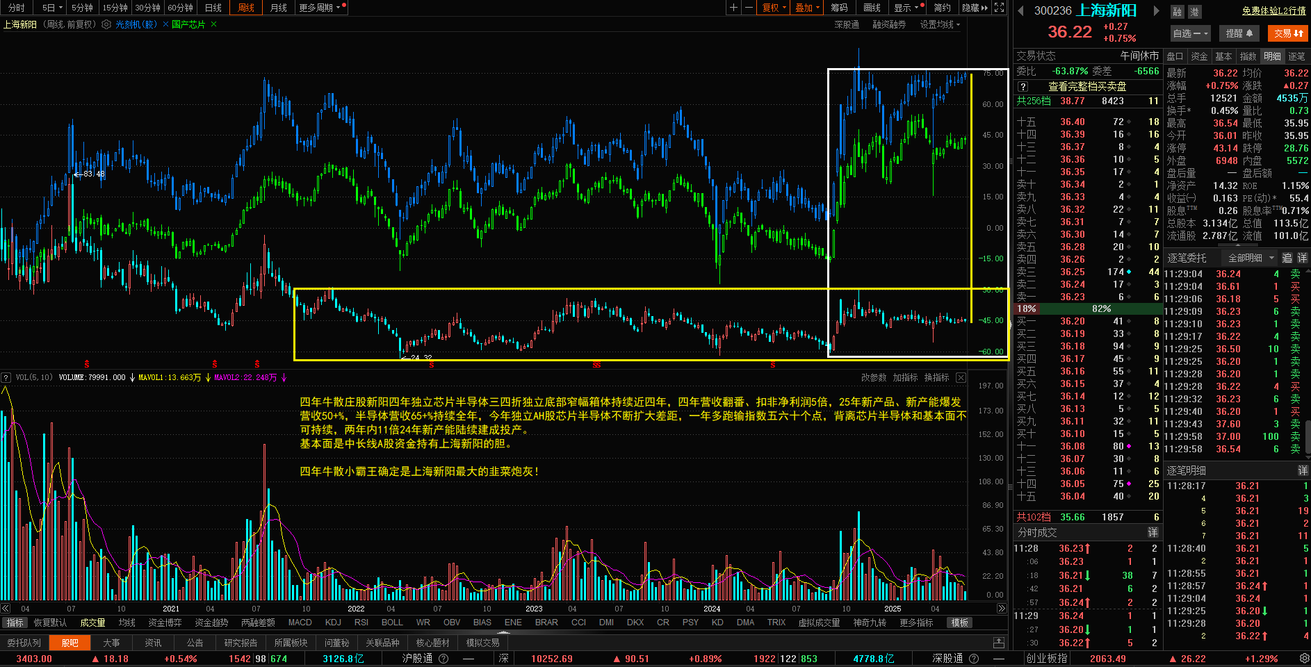1311x667 pixels.
Task: Toggle 指标 indicator mode button
Action: click(15, 623)
